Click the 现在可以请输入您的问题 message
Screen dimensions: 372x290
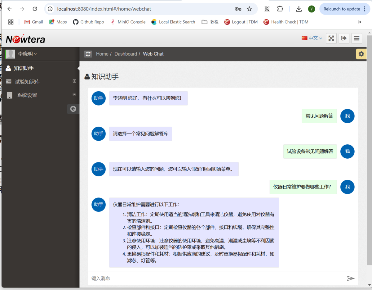click(174, 169)
